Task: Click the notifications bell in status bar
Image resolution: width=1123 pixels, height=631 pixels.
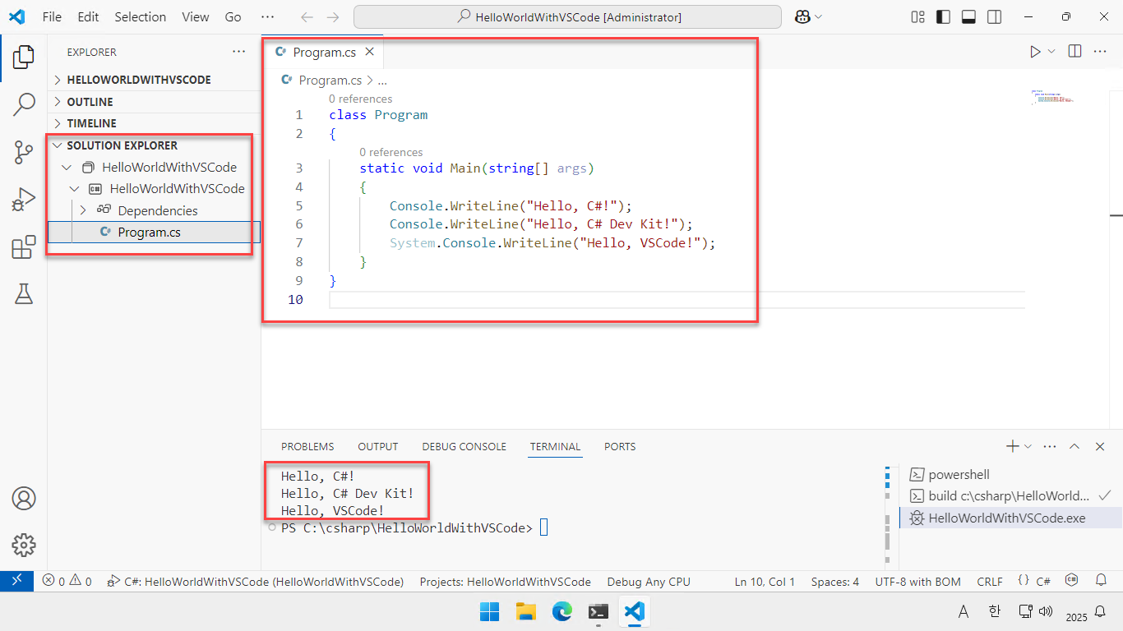Action: (1102, 581)
